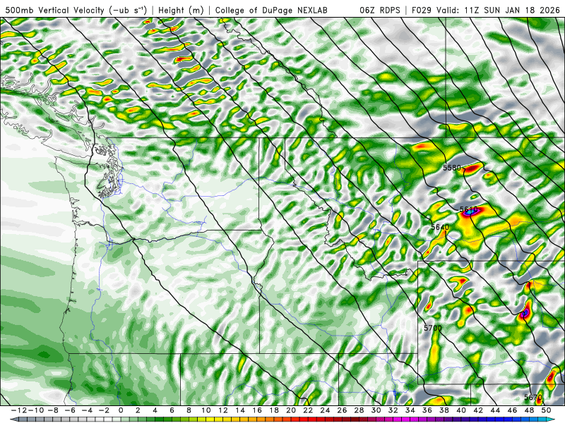Click the standalone 2 colorbar scale value
Screen dimensions: 565x423
point(138,410)
